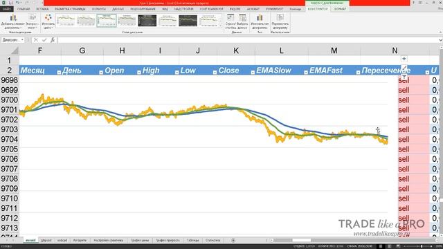Viewport: 443px width, 249px height.
Task: Select the second dark chart style
Action: point(188,21)
